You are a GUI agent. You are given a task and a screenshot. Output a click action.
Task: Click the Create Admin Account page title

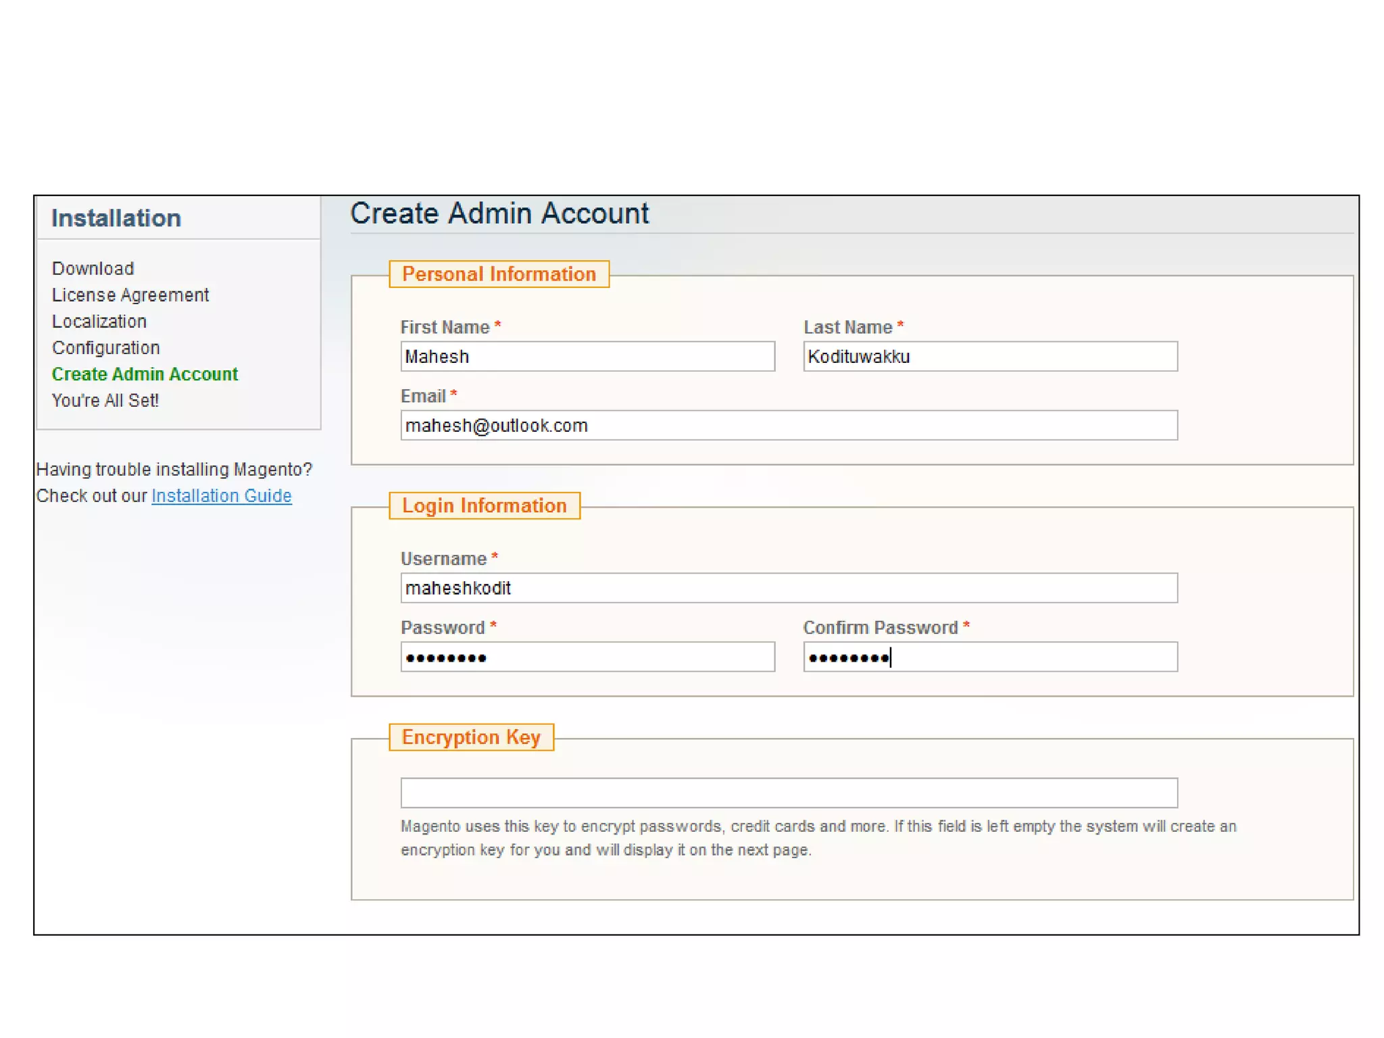(x=499, y=214)
